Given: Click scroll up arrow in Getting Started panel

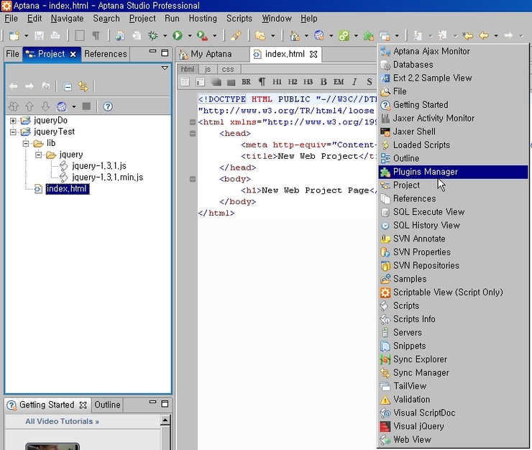Looking at the screenshot, I should 165,420.
